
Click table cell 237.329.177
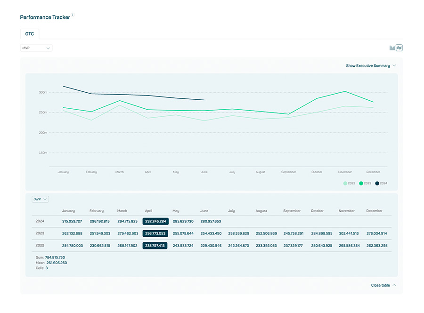(x=293, y=246)
